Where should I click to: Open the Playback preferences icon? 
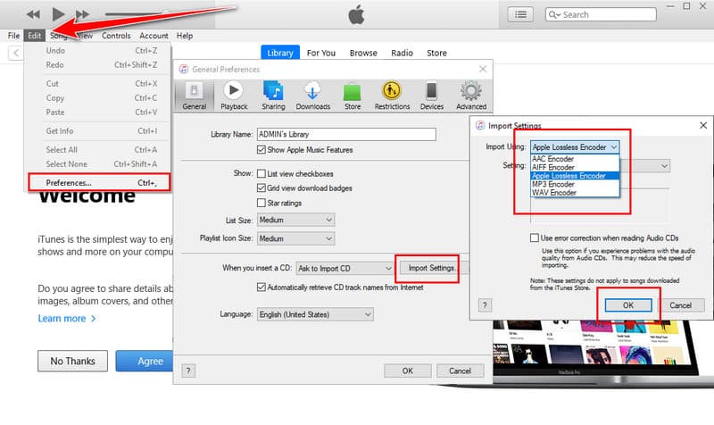click(234, 96)
